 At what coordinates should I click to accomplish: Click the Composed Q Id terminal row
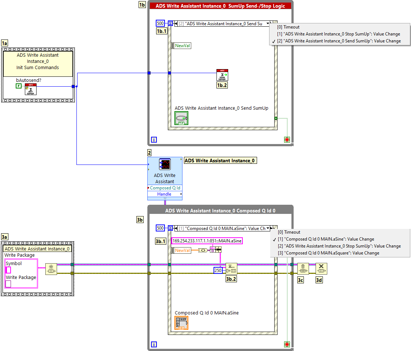[165, 188]
